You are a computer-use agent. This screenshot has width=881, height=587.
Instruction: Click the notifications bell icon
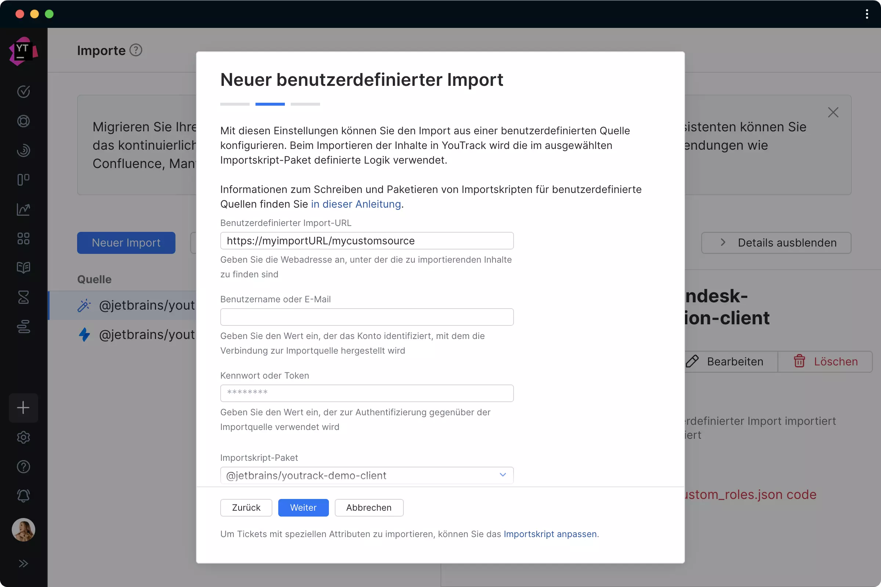(23, 496)
